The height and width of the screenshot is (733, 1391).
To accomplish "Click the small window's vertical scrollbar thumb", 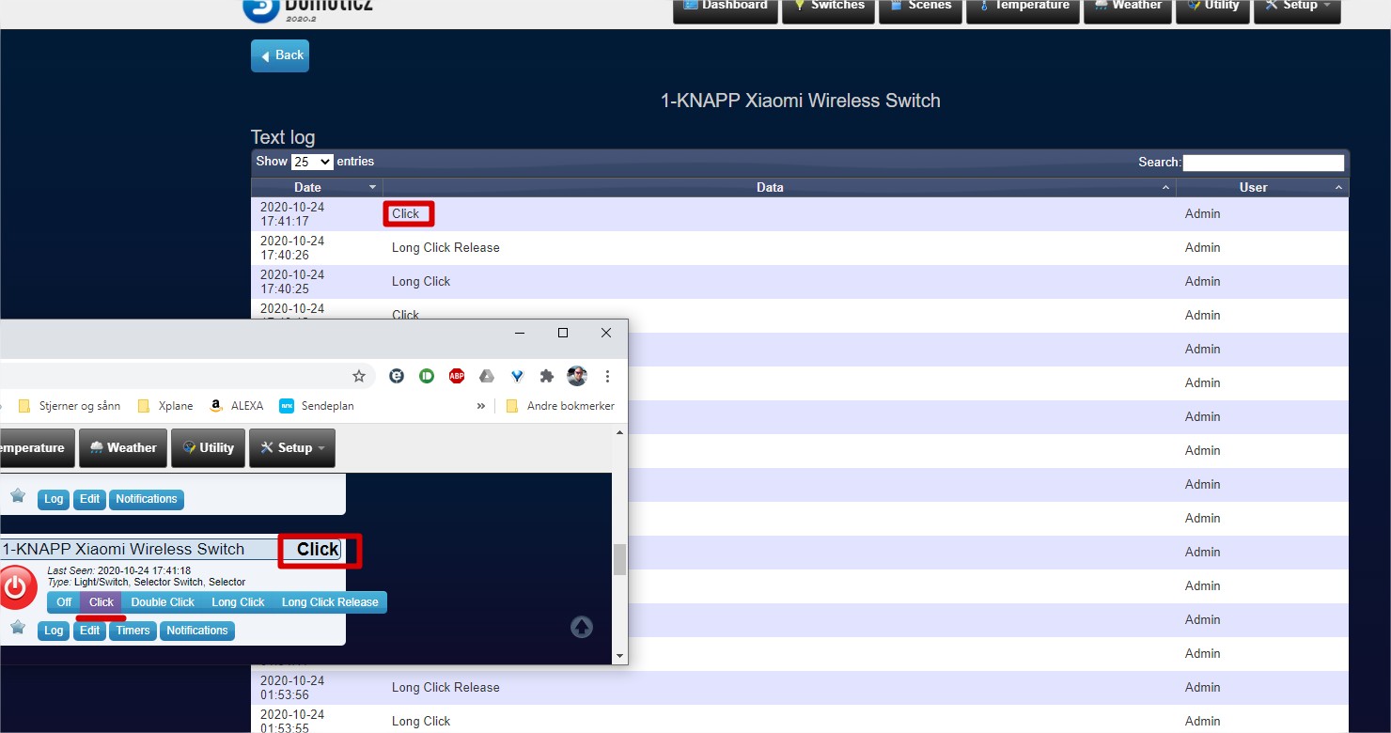I will pos(619,559).
